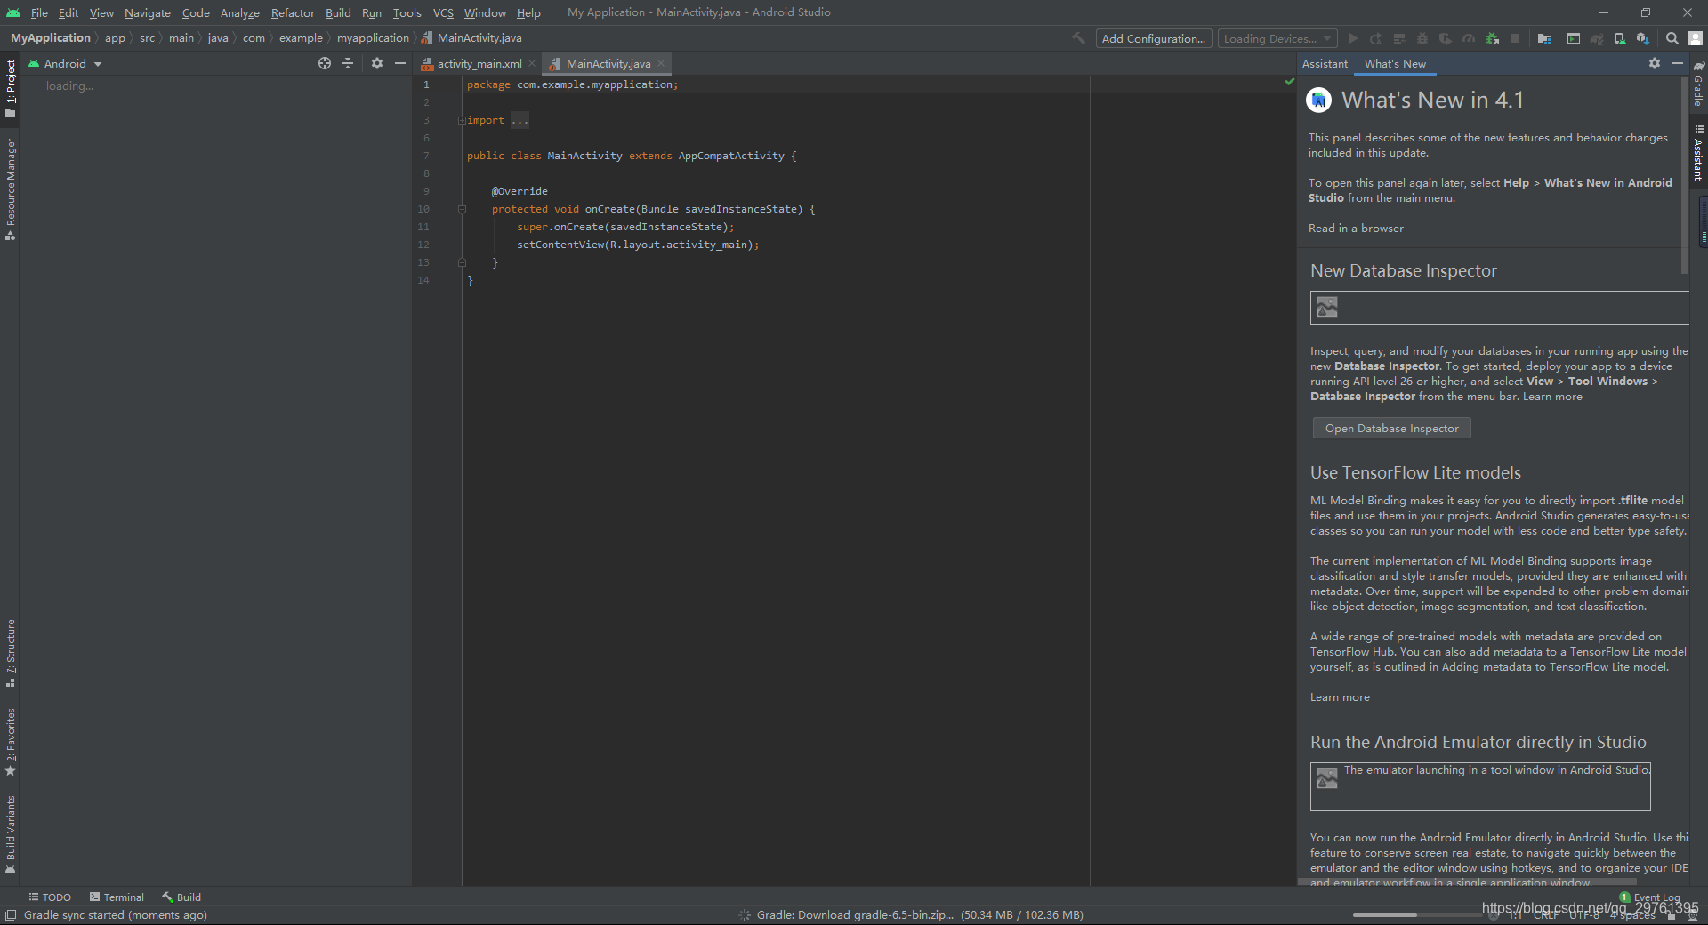
Task: Click the onCreate closing fold marker
Action: pos(462,262)
